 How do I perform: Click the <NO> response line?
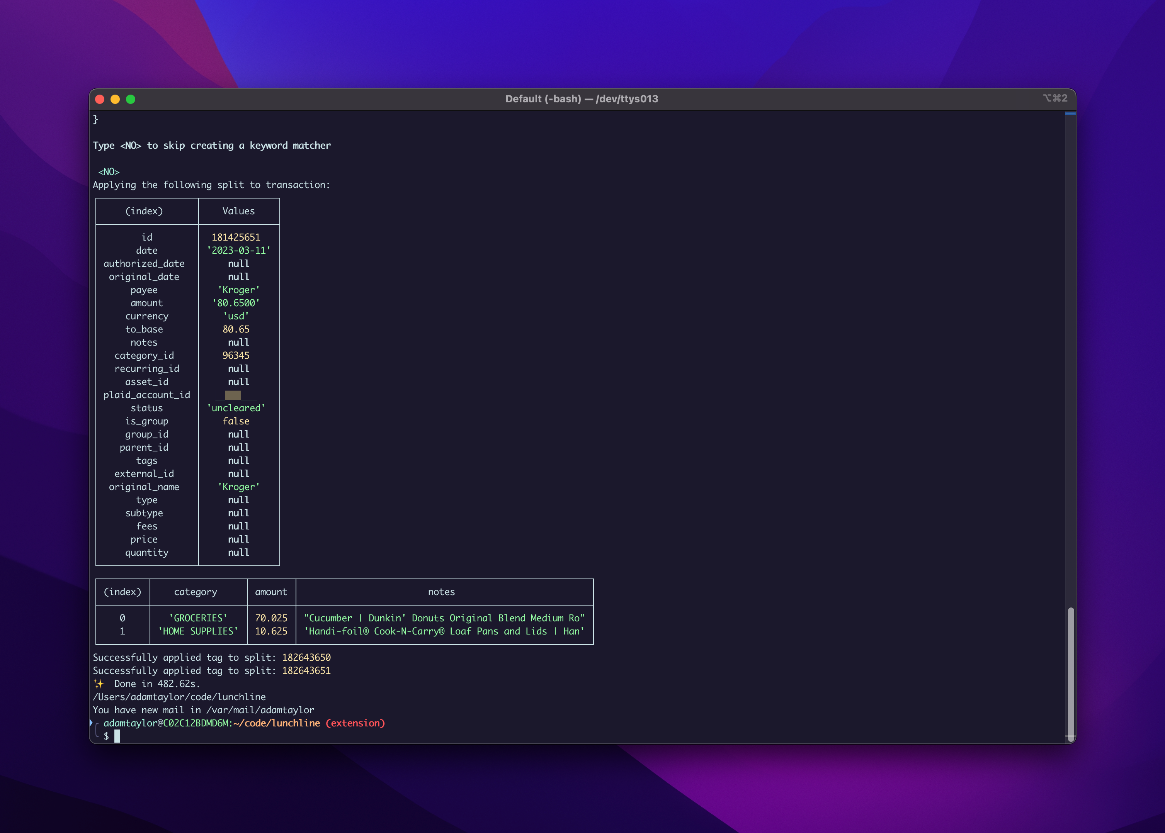pos(109,171)
